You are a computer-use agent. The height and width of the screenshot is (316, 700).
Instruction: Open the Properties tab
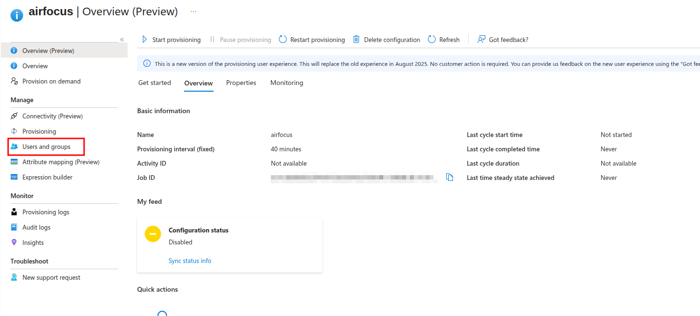241,83
